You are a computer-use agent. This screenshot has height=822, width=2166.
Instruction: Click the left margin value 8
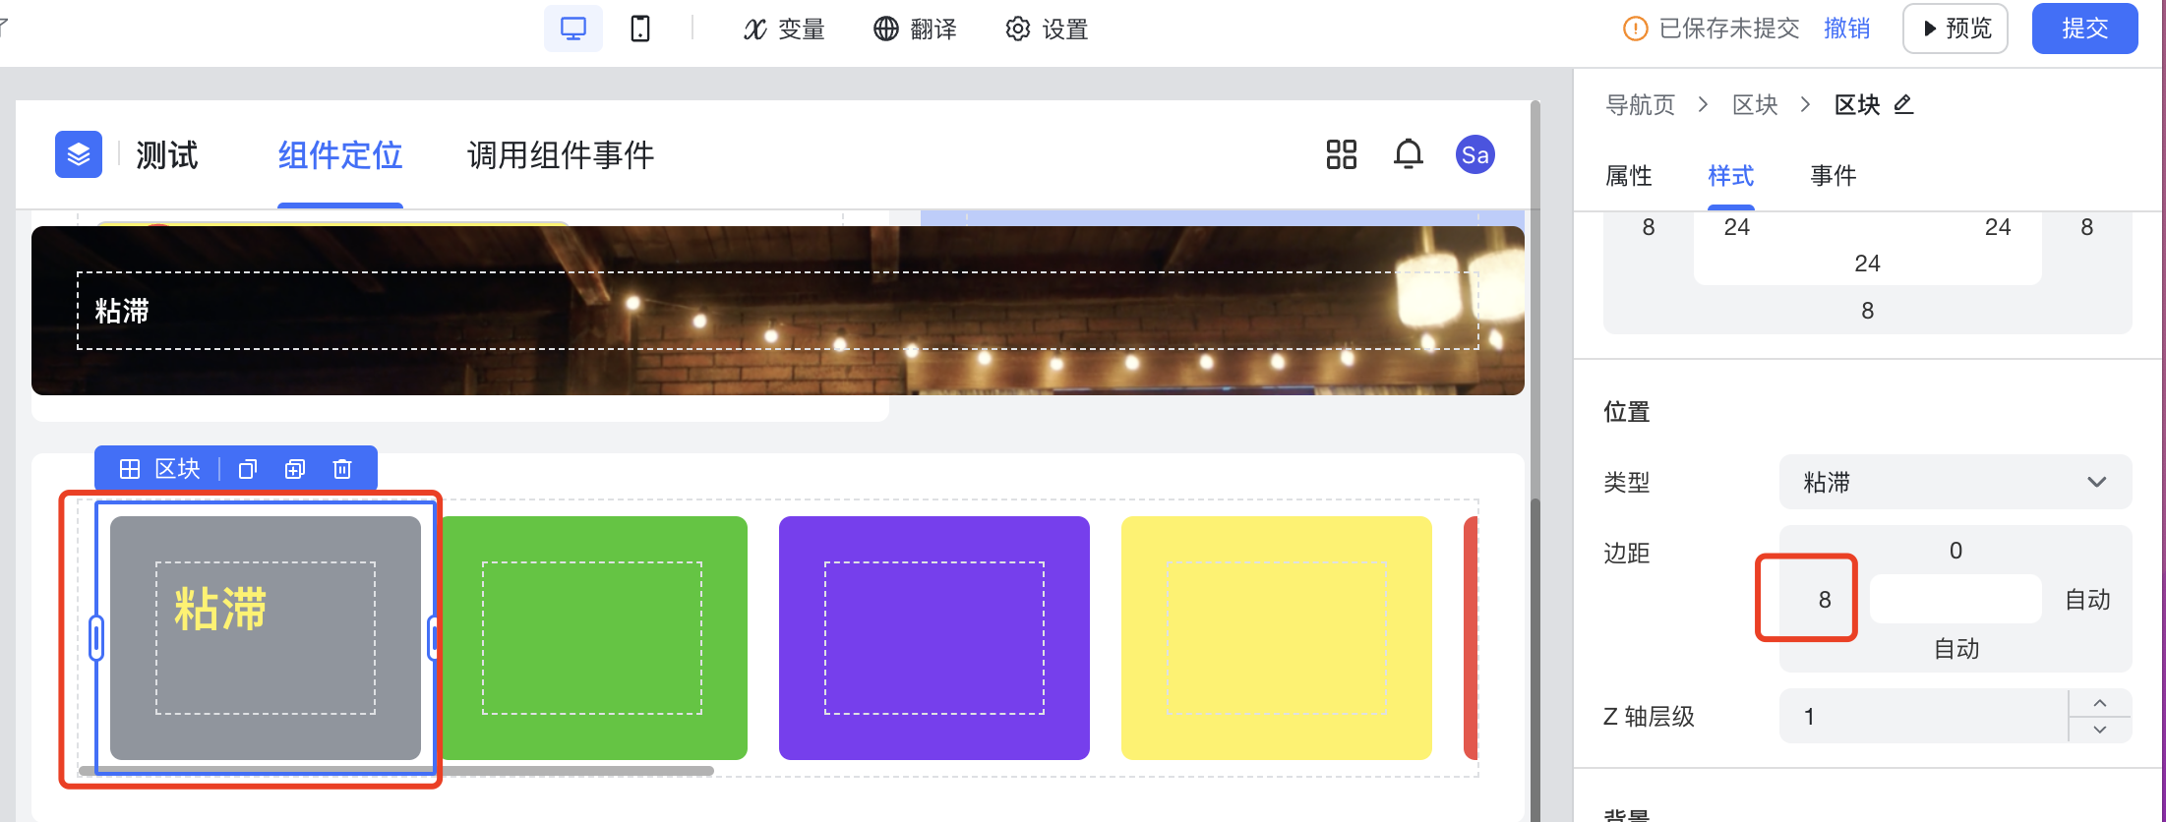point(1825,600)
